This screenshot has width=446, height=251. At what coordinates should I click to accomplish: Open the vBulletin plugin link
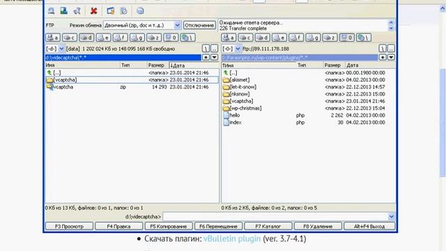(x=232, y=238)
